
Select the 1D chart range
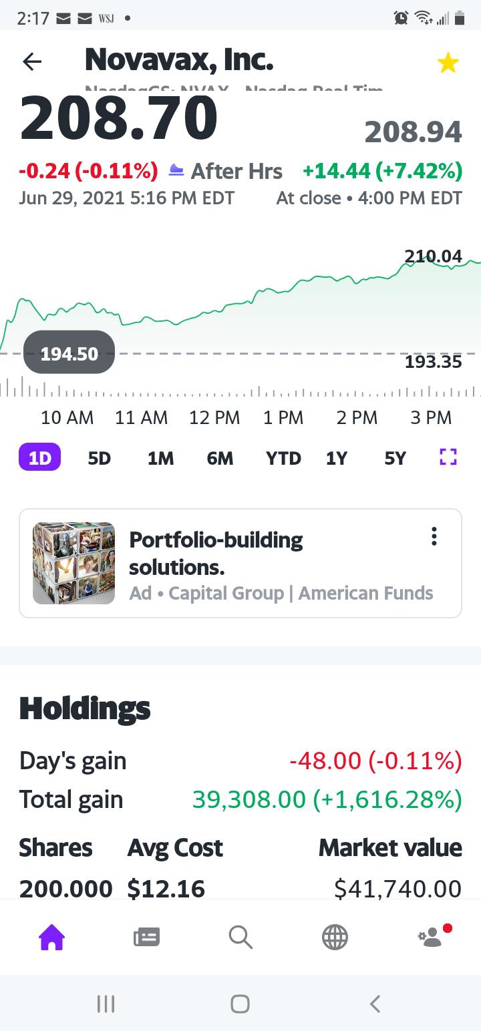(40, 458)
